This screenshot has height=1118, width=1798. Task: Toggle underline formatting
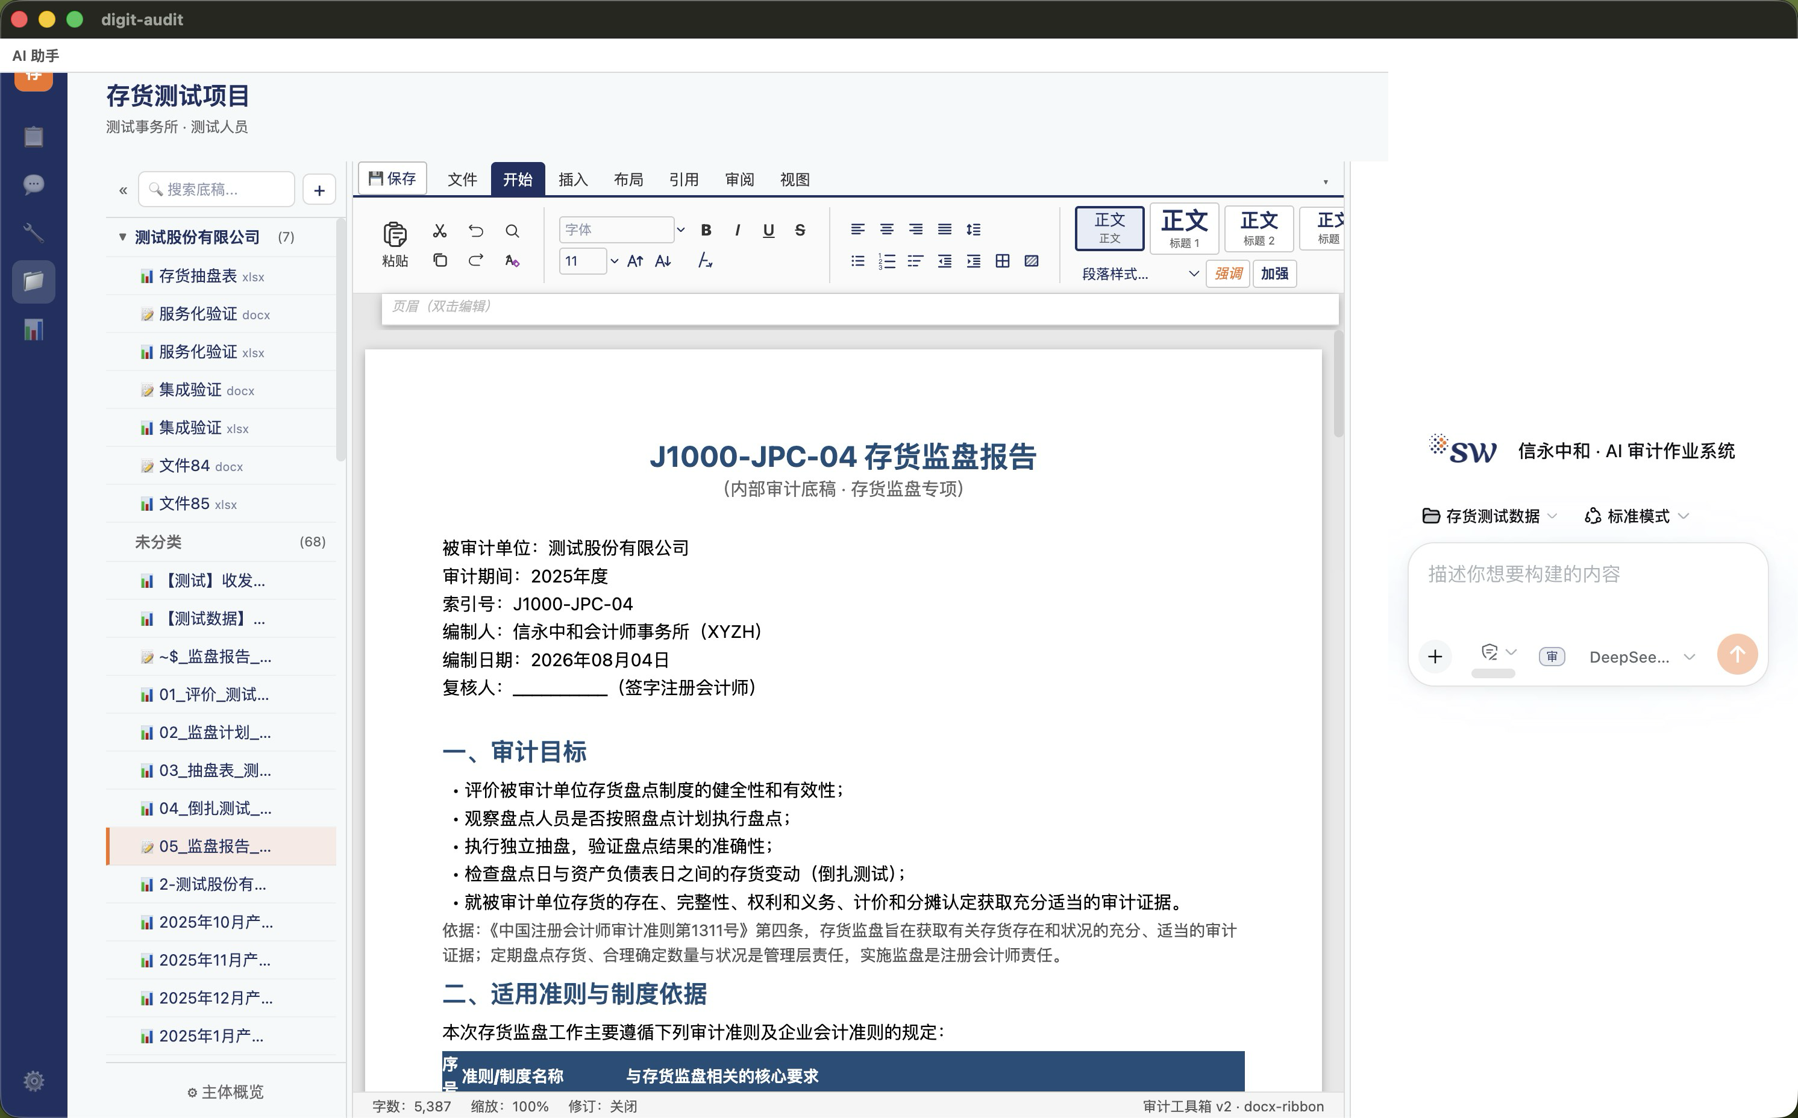point(768,230)
